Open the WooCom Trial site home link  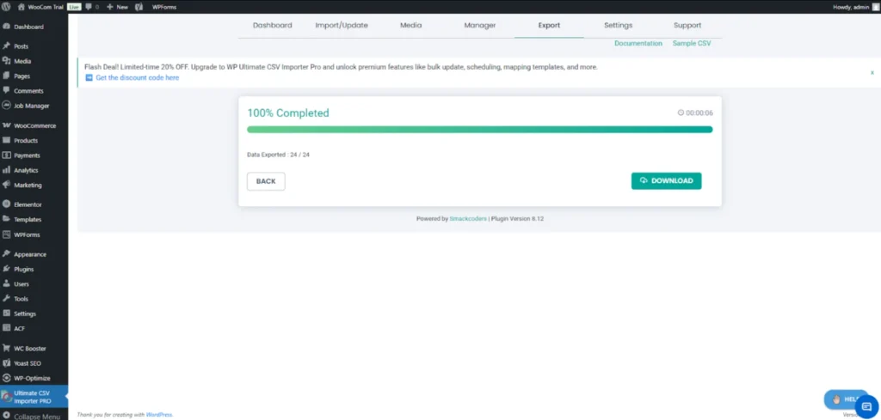pos(41,7)
